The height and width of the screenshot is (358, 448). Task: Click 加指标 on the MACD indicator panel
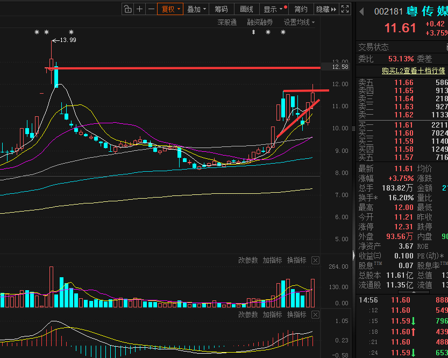272,314
